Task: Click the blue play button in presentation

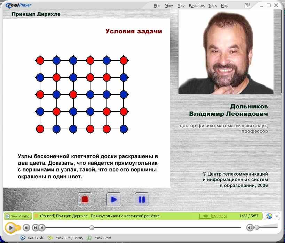Action: point(113,200)
